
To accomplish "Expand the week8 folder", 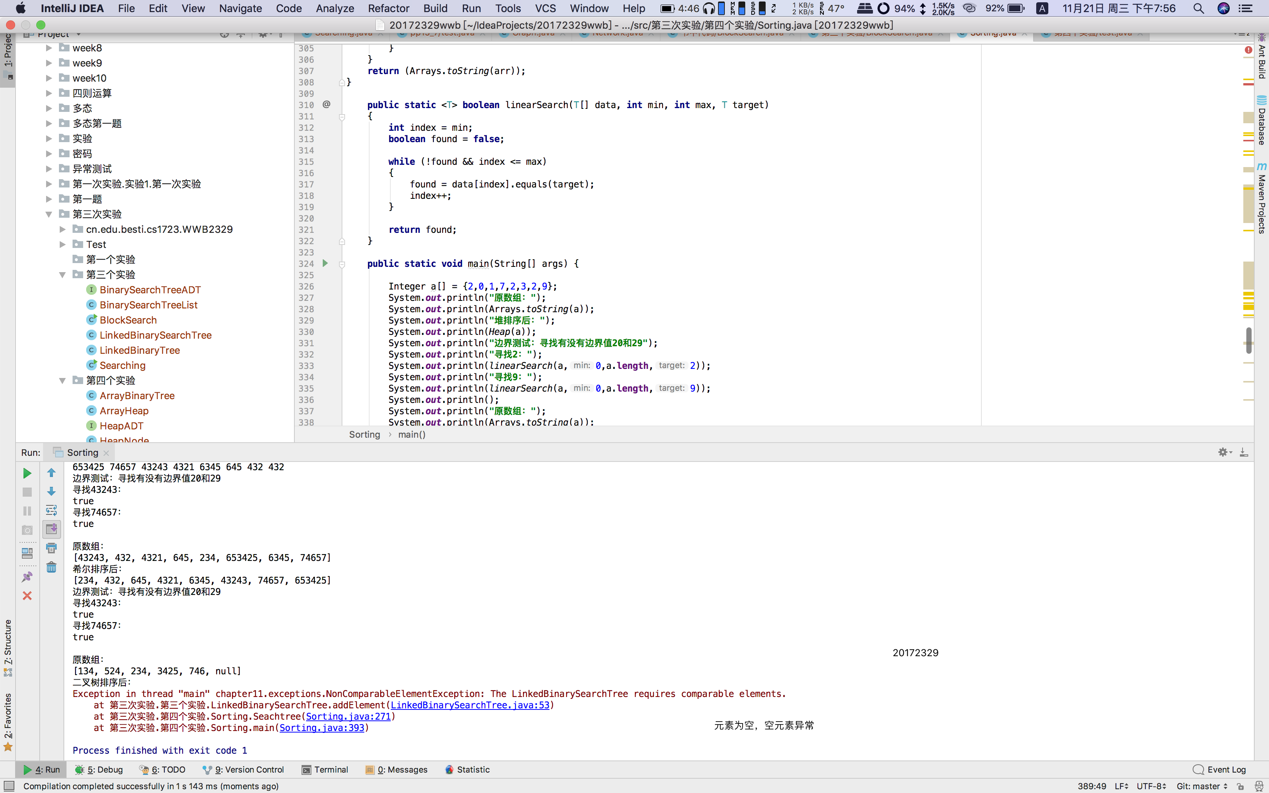I will (49, 48).
